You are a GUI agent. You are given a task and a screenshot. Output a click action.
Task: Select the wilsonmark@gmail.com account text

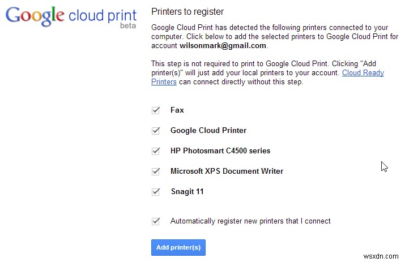[223, 46]
